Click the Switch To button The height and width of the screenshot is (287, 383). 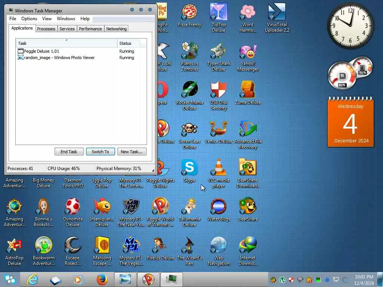click(x=100, y=152)
